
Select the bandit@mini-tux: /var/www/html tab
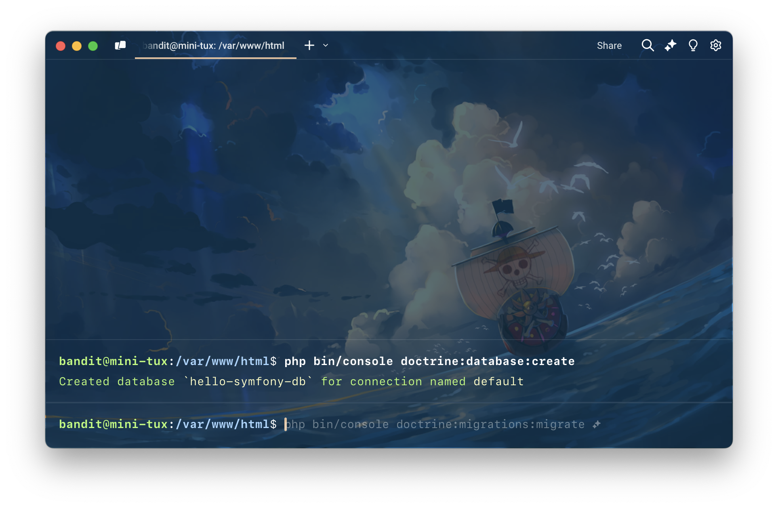pos(215,46)
